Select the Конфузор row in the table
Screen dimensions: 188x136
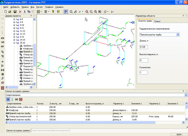coord(95,110)
